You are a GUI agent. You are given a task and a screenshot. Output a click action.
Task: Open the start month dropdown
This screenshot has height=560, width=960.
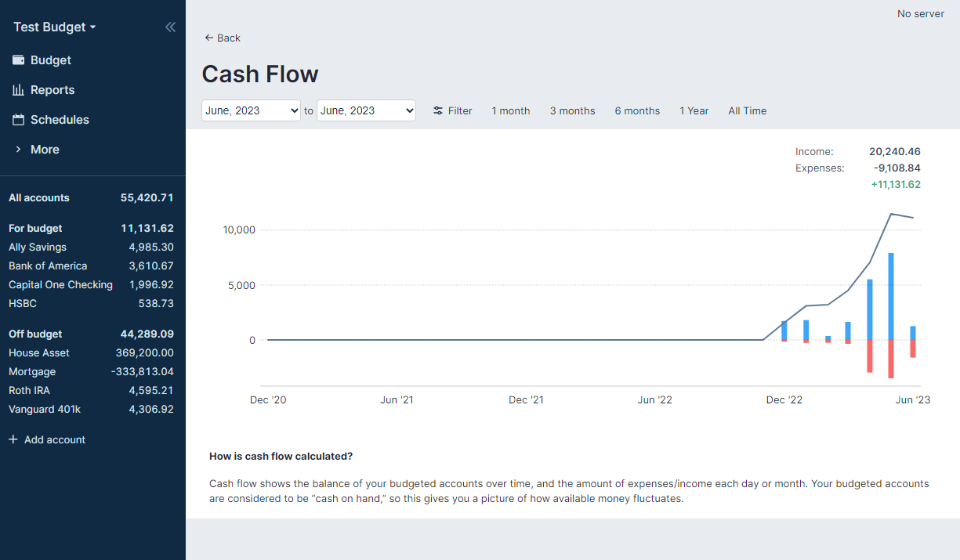tap(251, 111)
